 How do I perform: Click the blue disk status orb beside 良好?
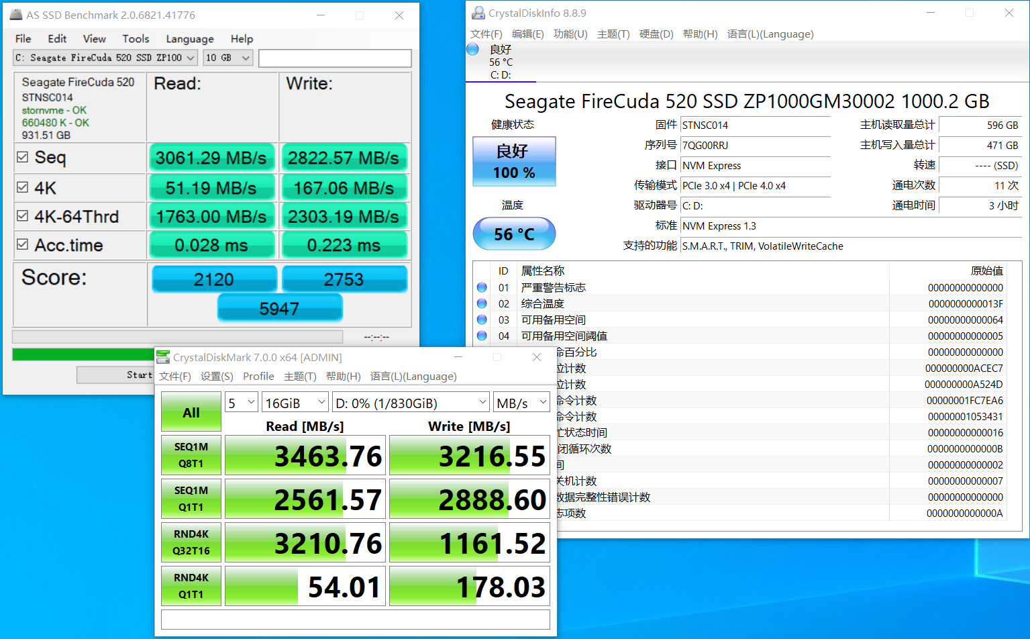(x=472, y=49)
